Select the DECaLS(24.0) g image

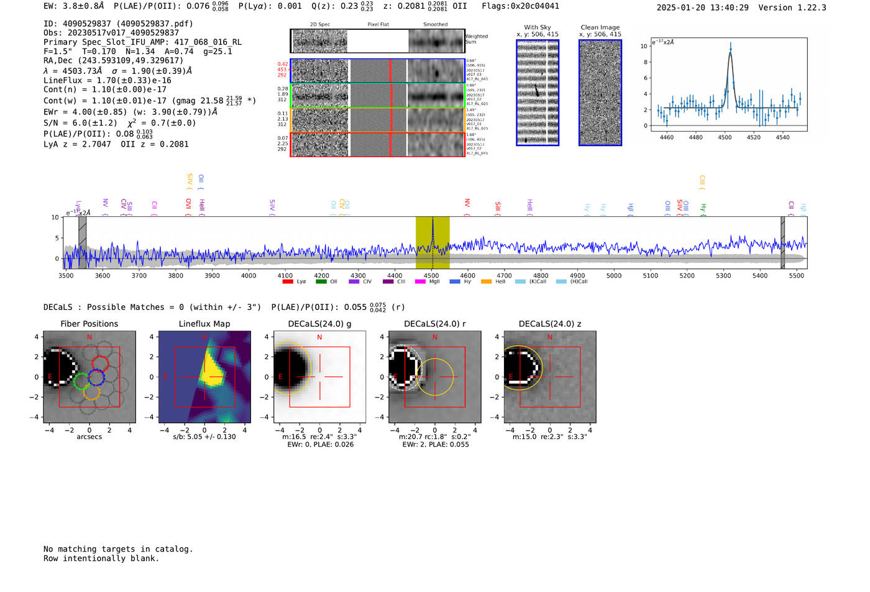tap(320, 377)
